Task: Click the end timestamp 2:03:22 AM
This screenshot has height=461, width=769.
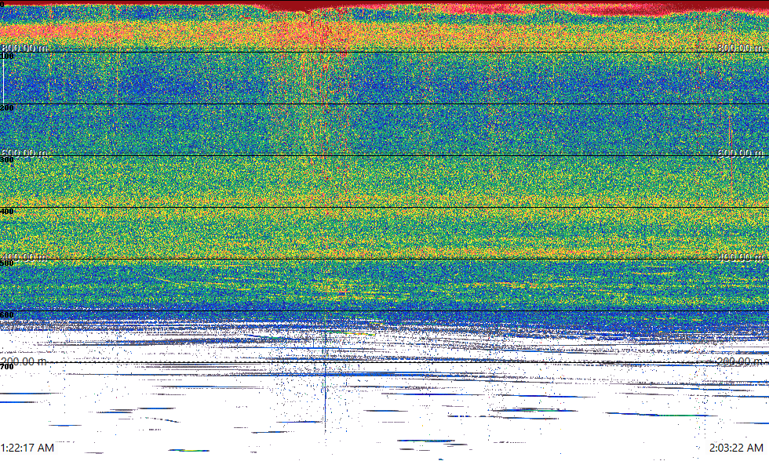Action: tap(736, 448)
